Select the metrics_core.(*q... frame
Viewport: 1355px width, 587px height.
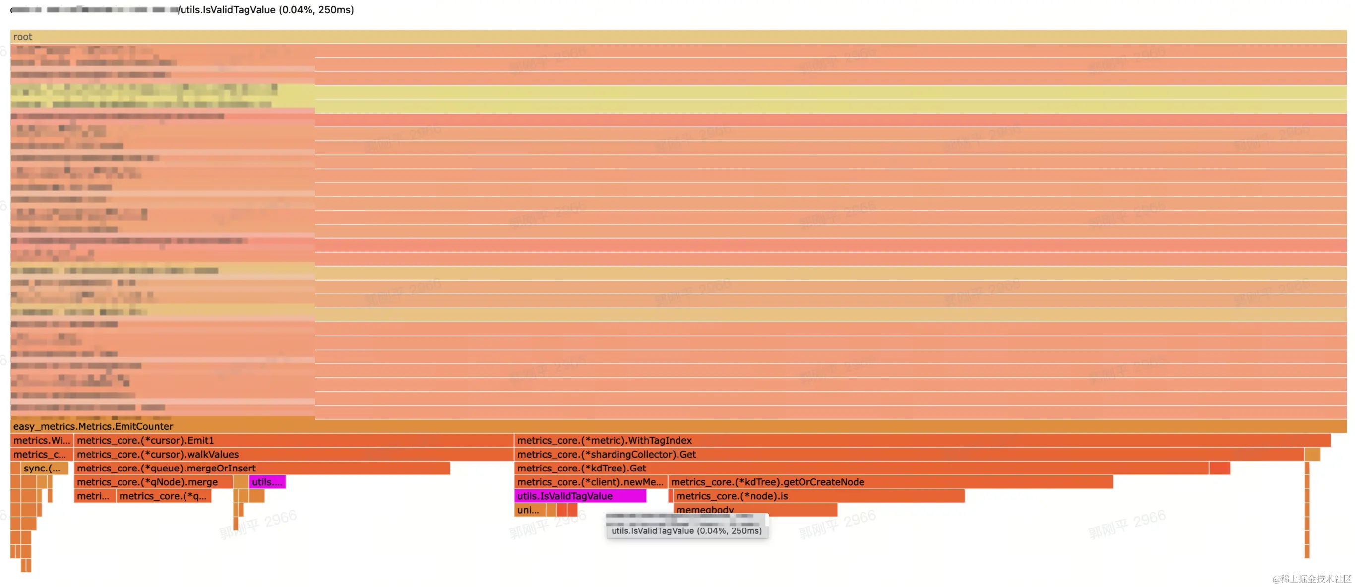point(164,496)
